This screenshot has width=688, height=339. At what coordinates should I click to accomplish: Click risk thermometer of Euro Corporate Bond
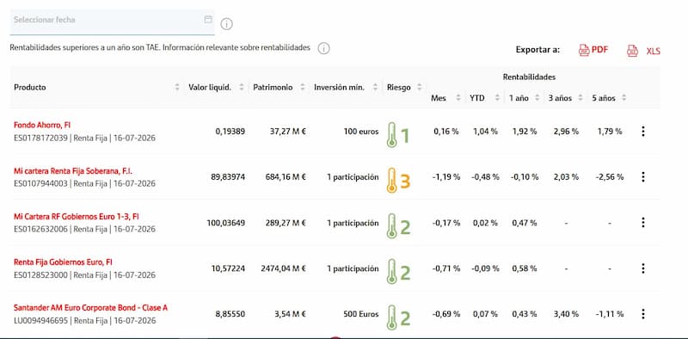398,317
